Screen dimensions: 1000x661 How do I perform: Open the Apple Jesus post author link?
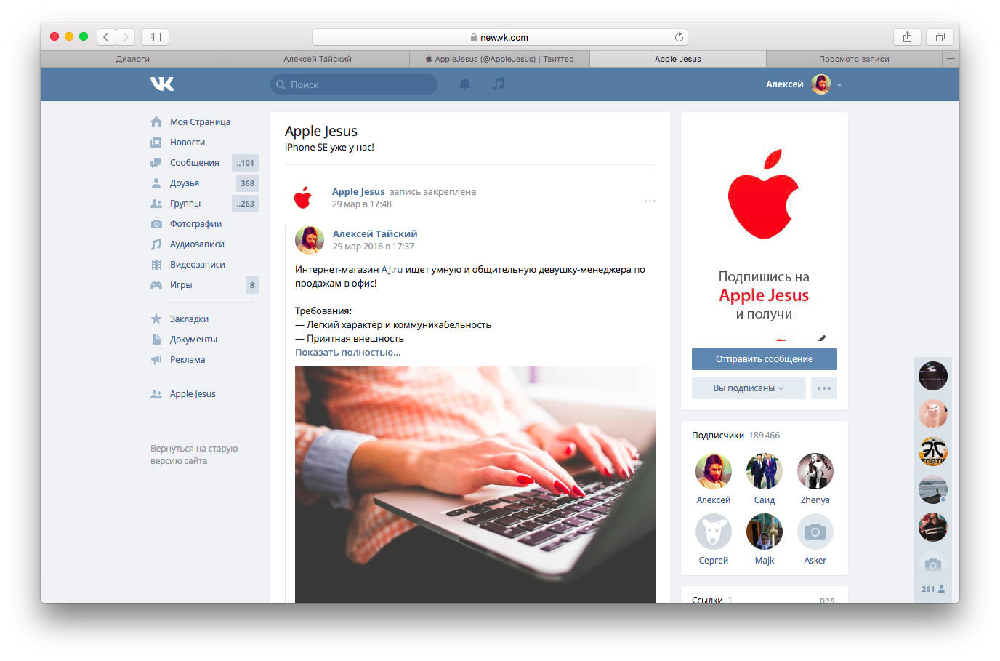[358, 192]
